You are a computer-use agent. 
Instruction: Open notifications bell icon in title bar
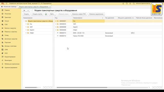[x=123, y=3]
